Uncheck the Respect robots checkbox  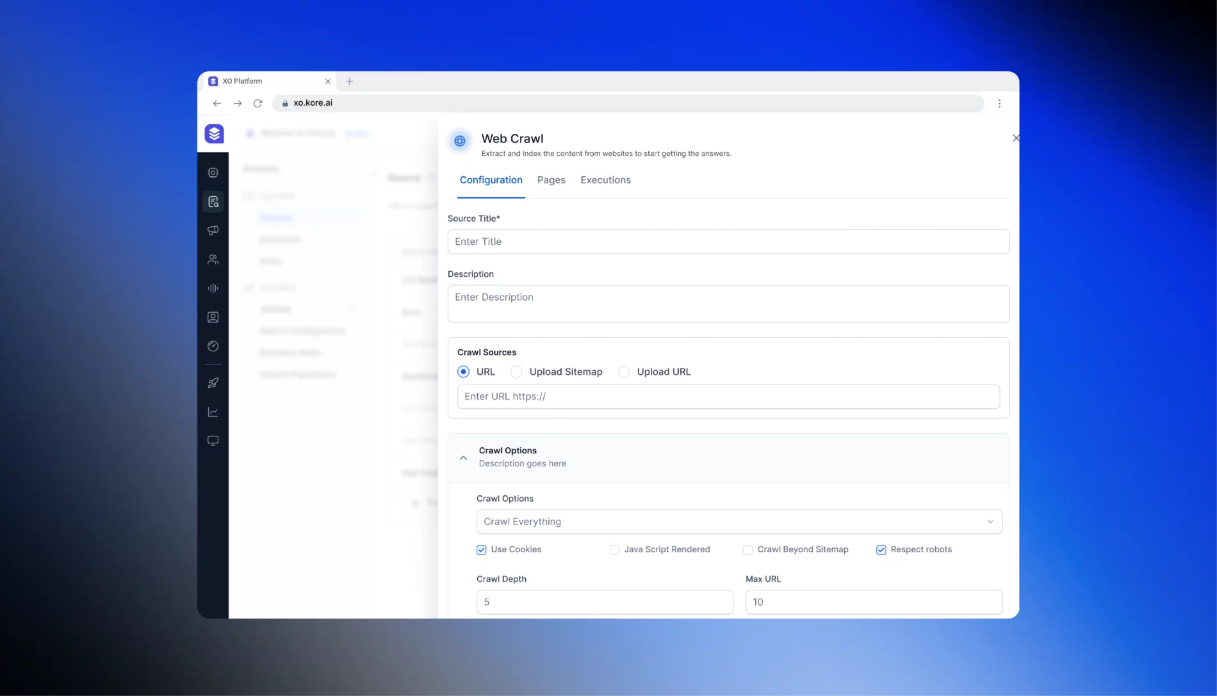point(881,550)
